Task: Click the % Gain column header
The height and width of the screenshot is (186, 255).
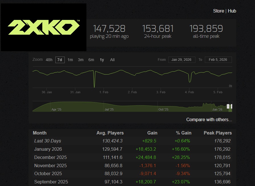Action: click(184, 133)
